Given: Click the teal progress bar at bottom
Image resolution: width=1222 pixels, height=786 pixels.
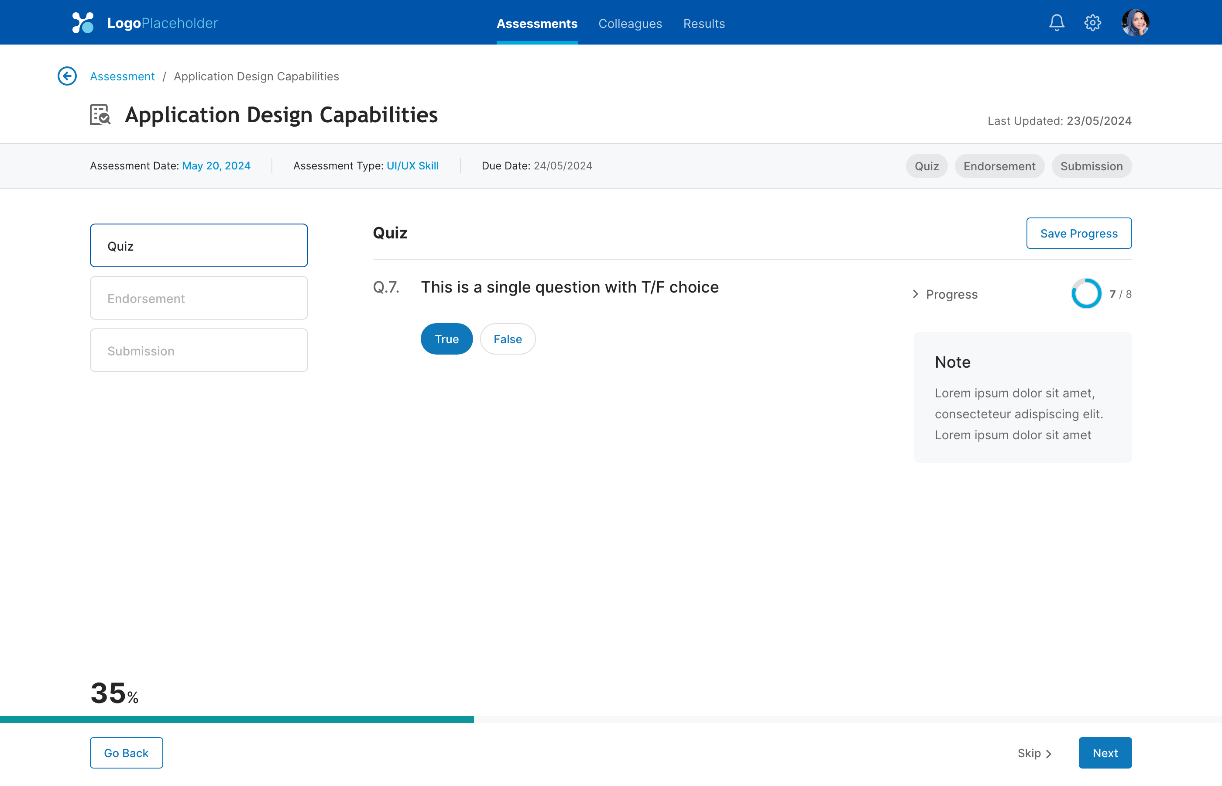Looking at the screenshot, I should (237, 720).
